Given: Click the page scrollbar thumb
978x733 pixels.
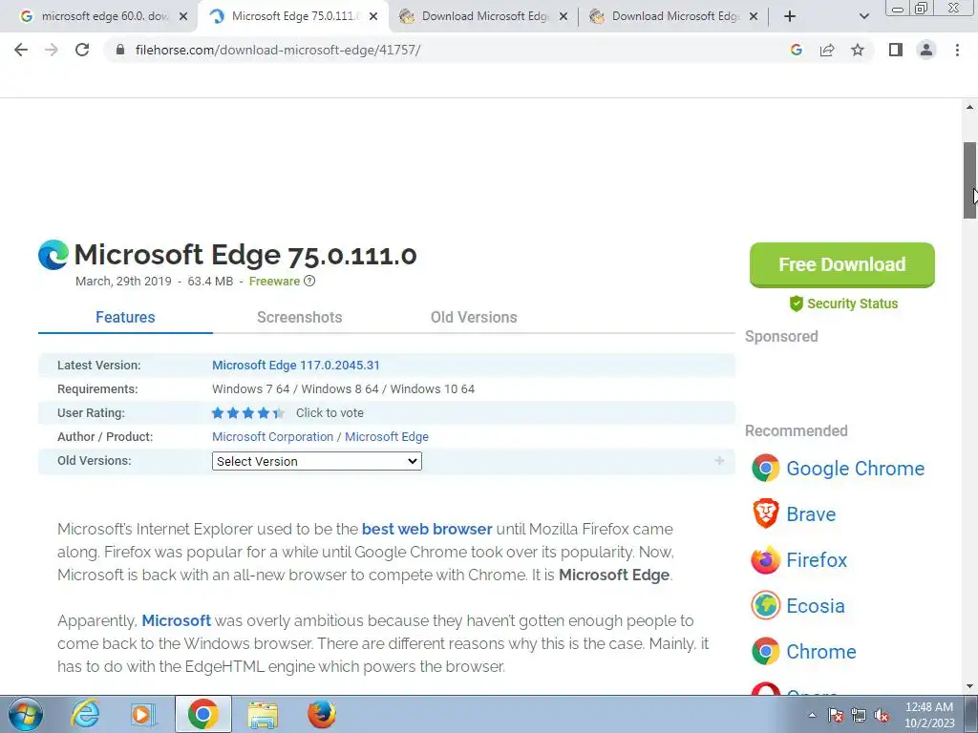Looking at the screenshot, I should [970, 180].
